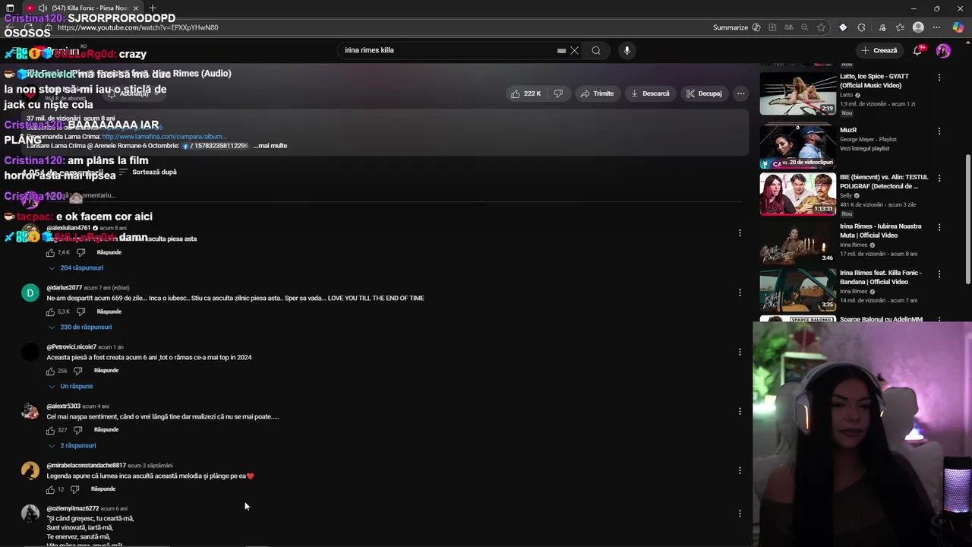Open browser extensions puzzle icon
This screenshot has width=972, height=547.
click(861, 27)
